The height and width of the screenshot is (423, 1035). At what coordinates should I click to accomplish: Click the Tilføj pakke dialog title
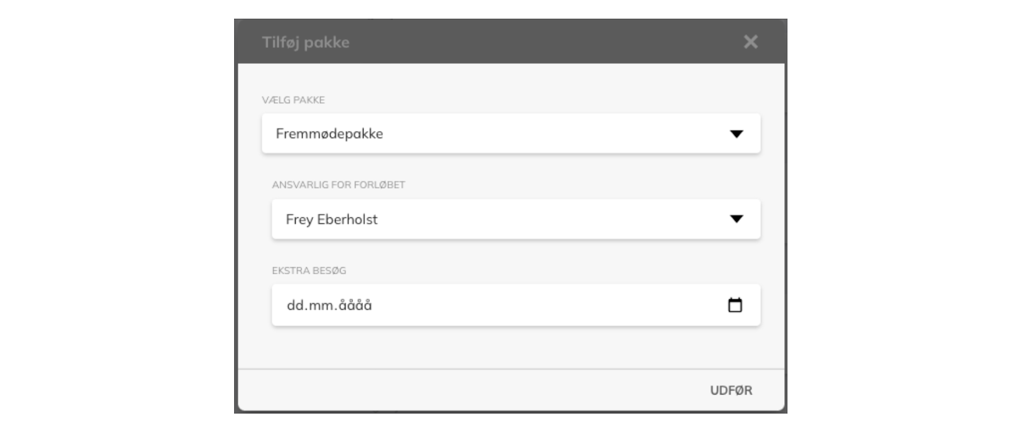tap(305, 43)
